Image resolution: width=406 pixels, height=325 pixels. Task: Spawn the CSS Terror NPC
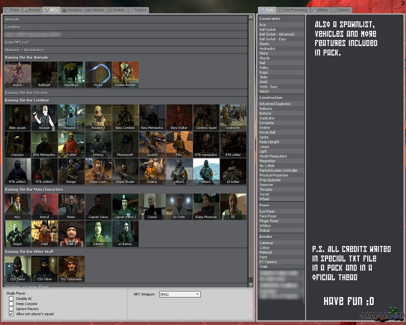tap(18, 269)
